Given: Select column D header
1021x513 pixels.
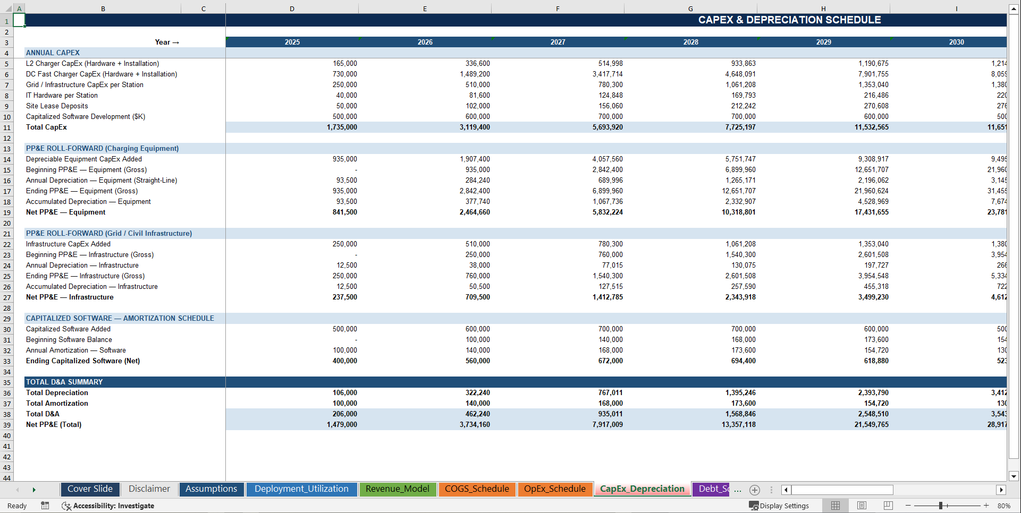Looking at the screenshot, I should (292, 8).
